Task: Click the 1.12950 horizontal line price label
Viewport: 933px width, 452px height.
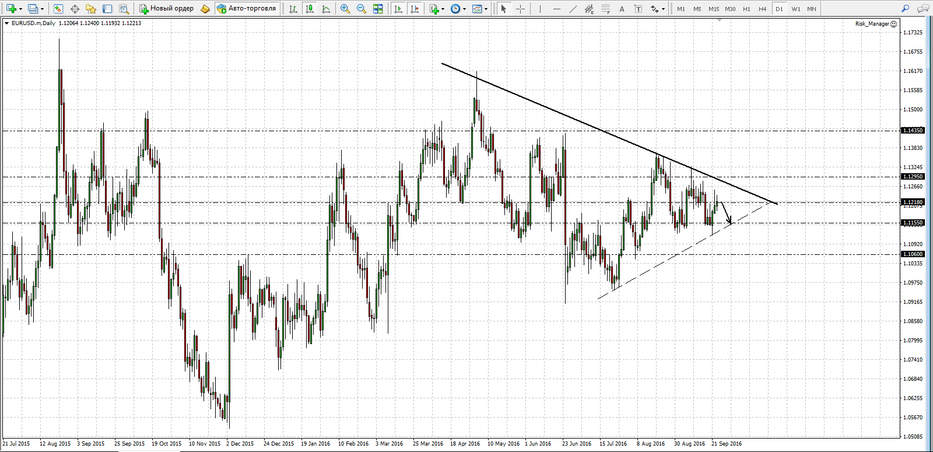Action: point(913,177)
